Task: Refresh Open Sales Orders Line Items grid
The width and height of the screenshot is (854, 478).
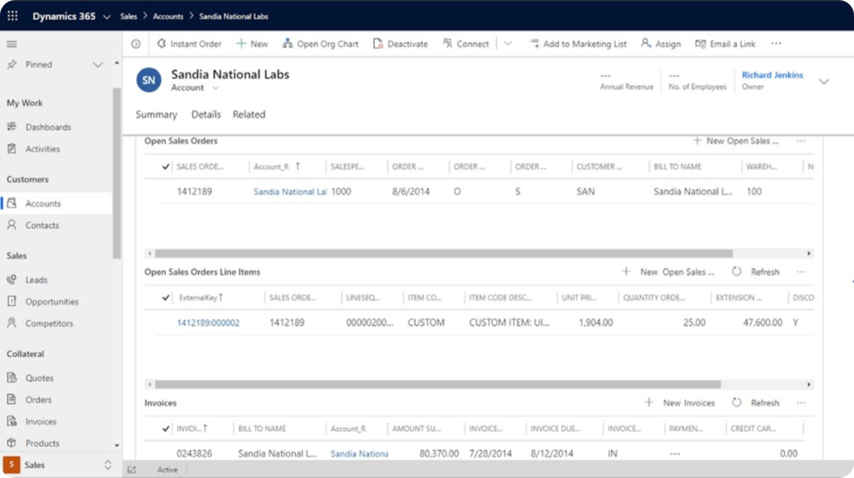Action: tap(756, 272)
